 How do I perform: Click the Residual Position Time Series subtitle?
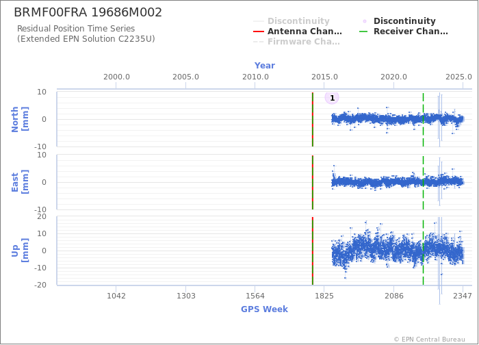76,29
